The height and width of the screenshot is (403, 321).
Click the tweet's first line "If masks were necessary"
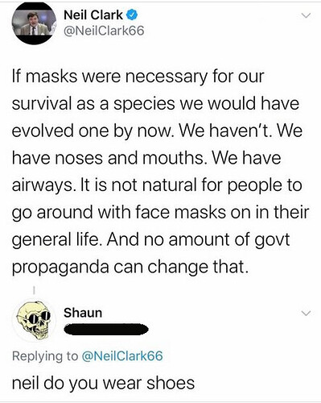[110, 77]
